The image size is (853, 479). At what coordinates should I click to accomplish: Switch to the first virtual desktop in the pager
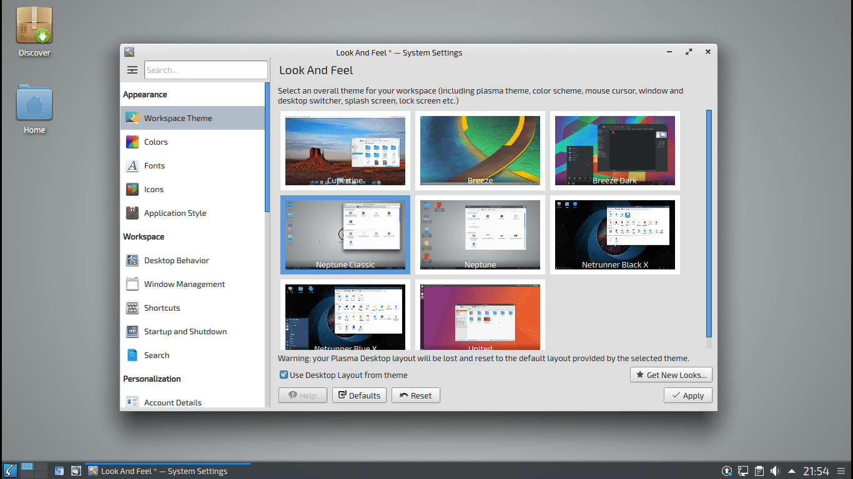pyautogui.click(x=27, y=467)
